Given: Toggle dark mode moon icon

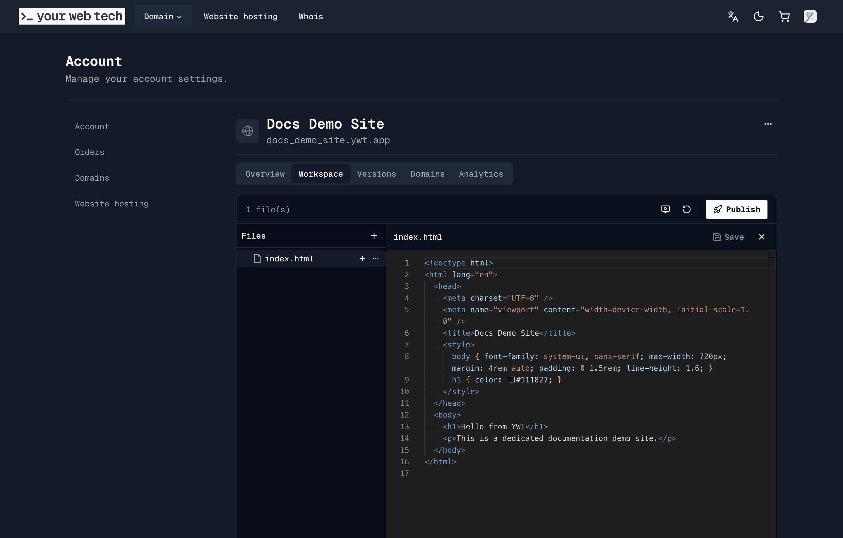Looking at the screenshot, I should point(759,16).
